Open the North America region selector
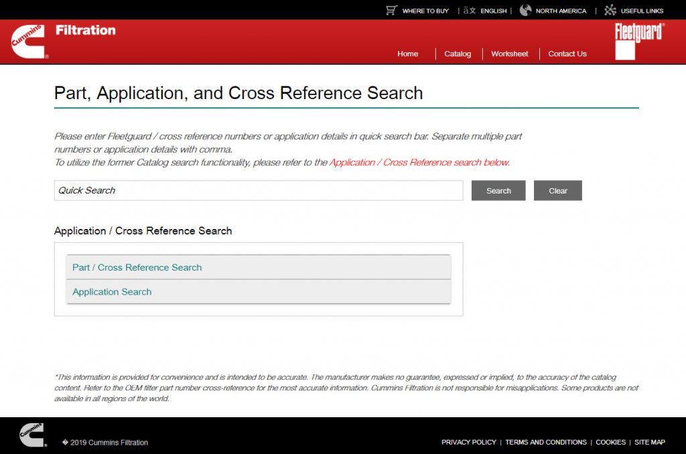The image size is (686, 454). pos(561,11)
